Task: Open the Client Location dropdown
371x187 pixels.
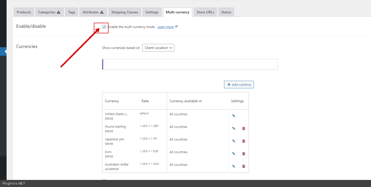Action: [x=158, y=48]
